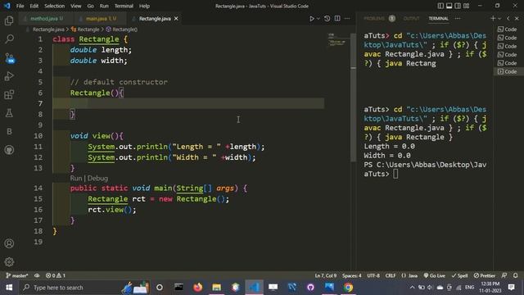Open the new terminal launch profile dropdown
Screen dimensions: 524x295
coord(499,19)
